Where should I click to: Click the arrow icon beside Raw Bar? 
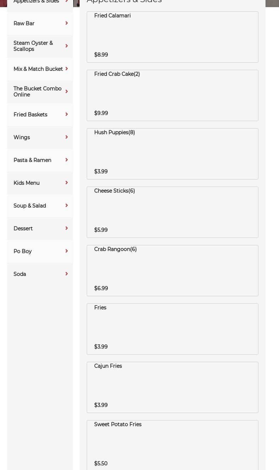click(x=66, y=23)
